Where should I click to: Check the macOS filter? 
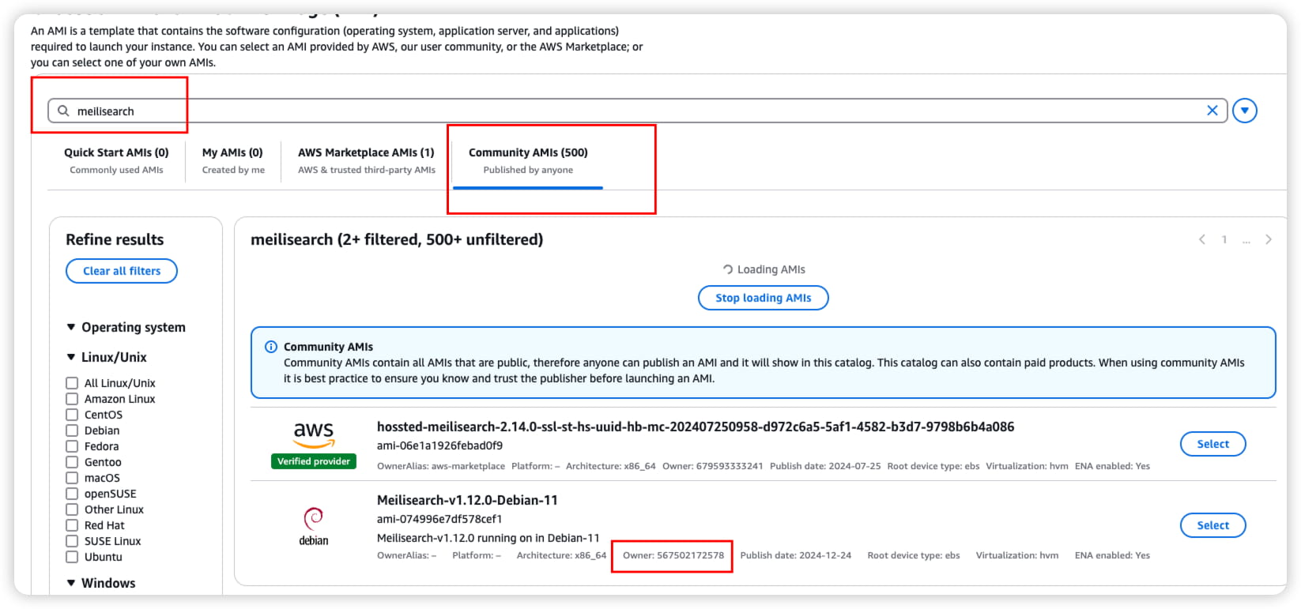[72, 478]
